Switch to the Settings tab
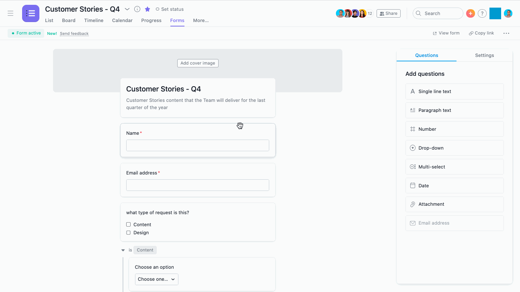 coord(484,55)
